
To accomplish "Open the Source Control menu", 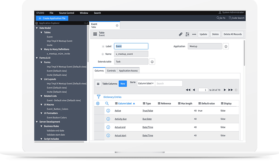I will [x=66, y=13].
